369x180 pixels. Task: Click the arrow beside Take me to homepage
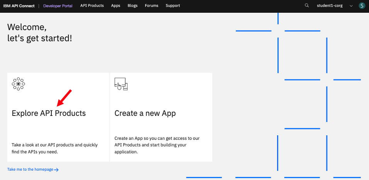[56, 170]
